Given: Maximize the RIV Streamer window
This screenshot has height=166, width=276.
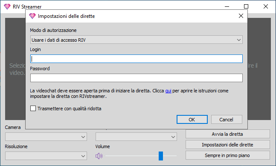Looking at the screenshot, I should [x=246, y=6].
